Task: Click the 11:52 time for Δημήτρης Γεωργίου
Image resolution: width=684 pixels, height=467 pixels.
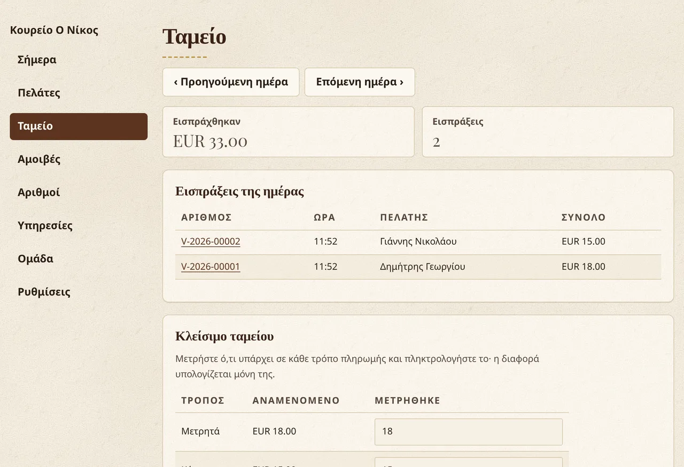Action: coord(325,267)
